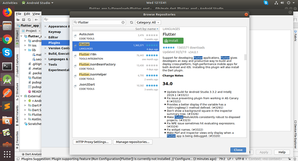Open the Category: All dropdown
The width and height of the screenshot is (298, 161).
[x=148, y=23]
